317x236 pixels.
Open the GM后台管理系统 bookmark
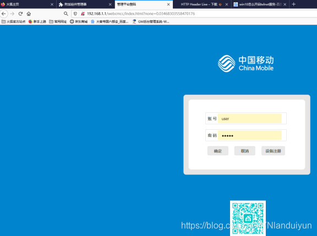tap(151, 21)
